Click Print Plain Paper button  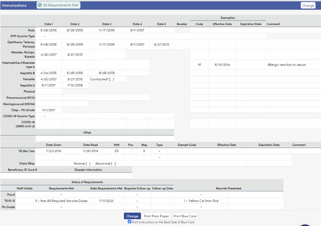tap(157, 216)
